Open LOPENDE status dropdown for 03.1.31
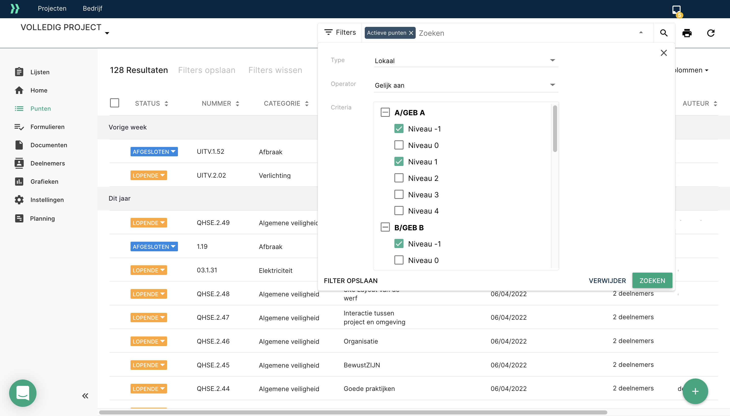 pos(149,270)
